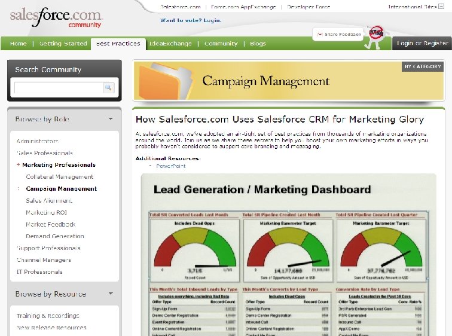Image resolution: width=452 pixels, height=336 pixels.
Task: Open the Community tab
Action: [221, 44]
